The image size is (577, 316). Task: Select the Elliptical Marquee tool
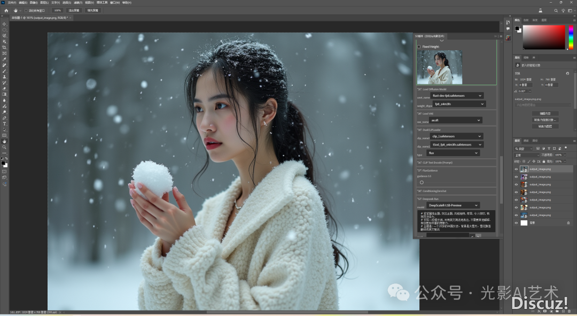(4, 30)
